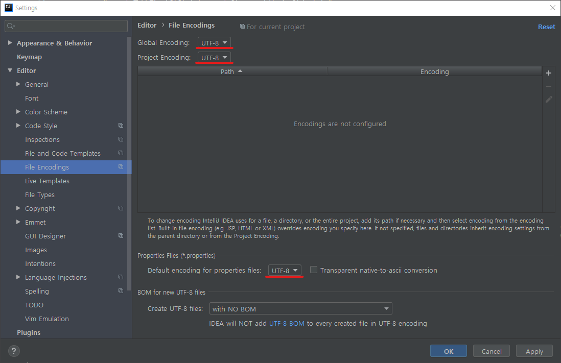Open default properties files encoding dropdown
The height and width of the screenshot is (363, 561).
pyautogui.click(x=285, y=271)
